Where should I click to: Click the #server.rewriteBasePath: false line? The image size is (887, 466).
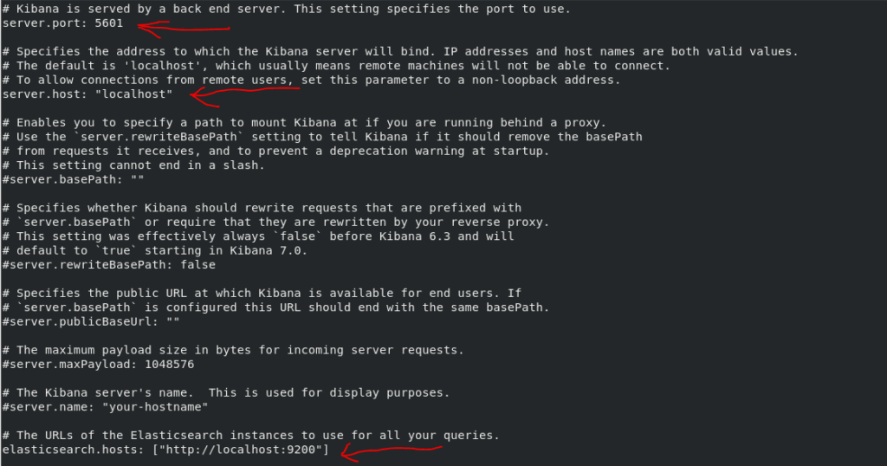click(x=108, y=265)
